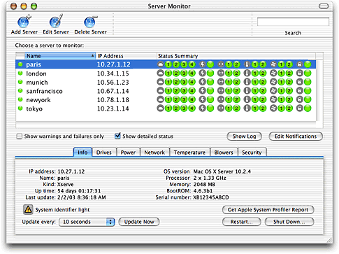This screenshot has height=254, width=339.
Task: Click security lock icon in paris row
Action: [x=300, y=64]
